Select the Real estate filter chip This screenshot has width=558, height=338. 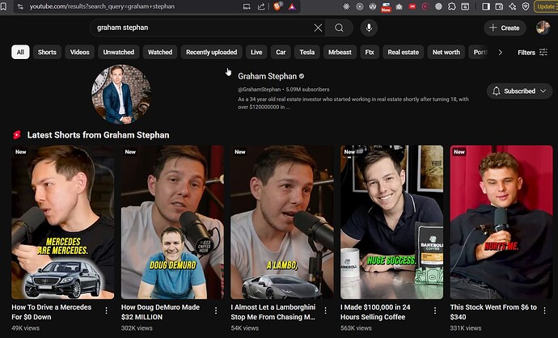[x=404, y=52]
